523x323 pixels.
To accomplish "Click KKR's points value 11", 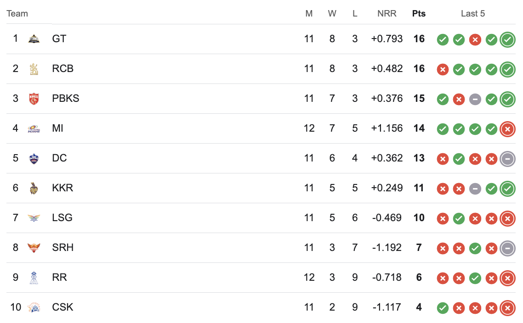I will (x=419, y=188).
